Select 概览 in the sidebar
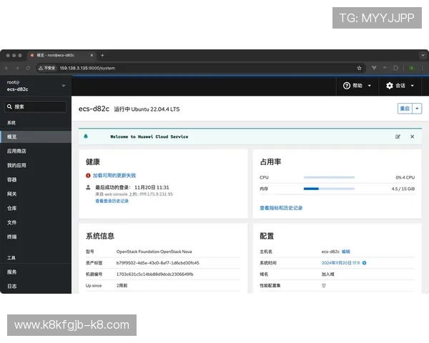The height and width of the screenshot is (343, 429). tap(36, 136)
